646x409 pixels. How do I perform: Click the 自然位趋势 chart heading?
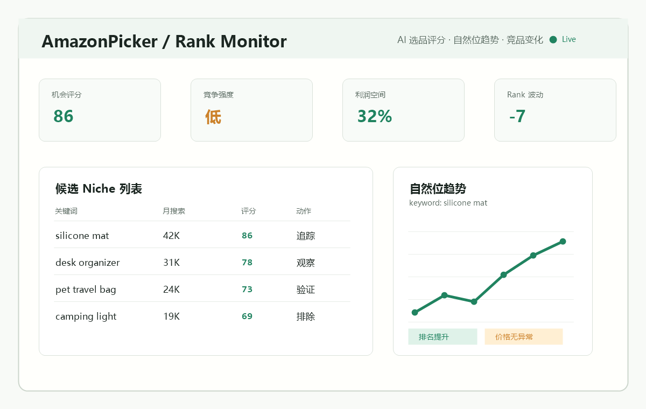click(x=438, y=189)
